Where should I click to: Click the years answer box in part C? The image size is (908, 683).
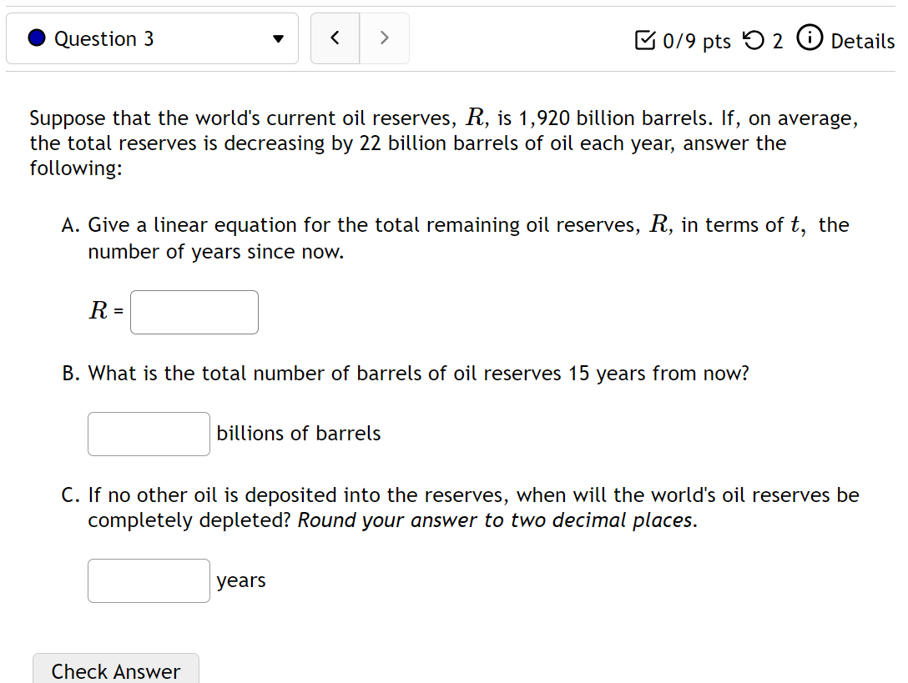click(x=148, y=580)
